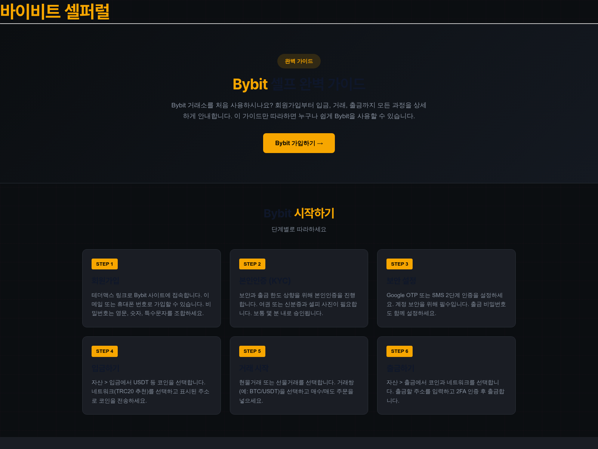Click the STEP 2 badge
The height and width of the screenshot is (449, 598).
pyautogui.click(x=252, y=264)
